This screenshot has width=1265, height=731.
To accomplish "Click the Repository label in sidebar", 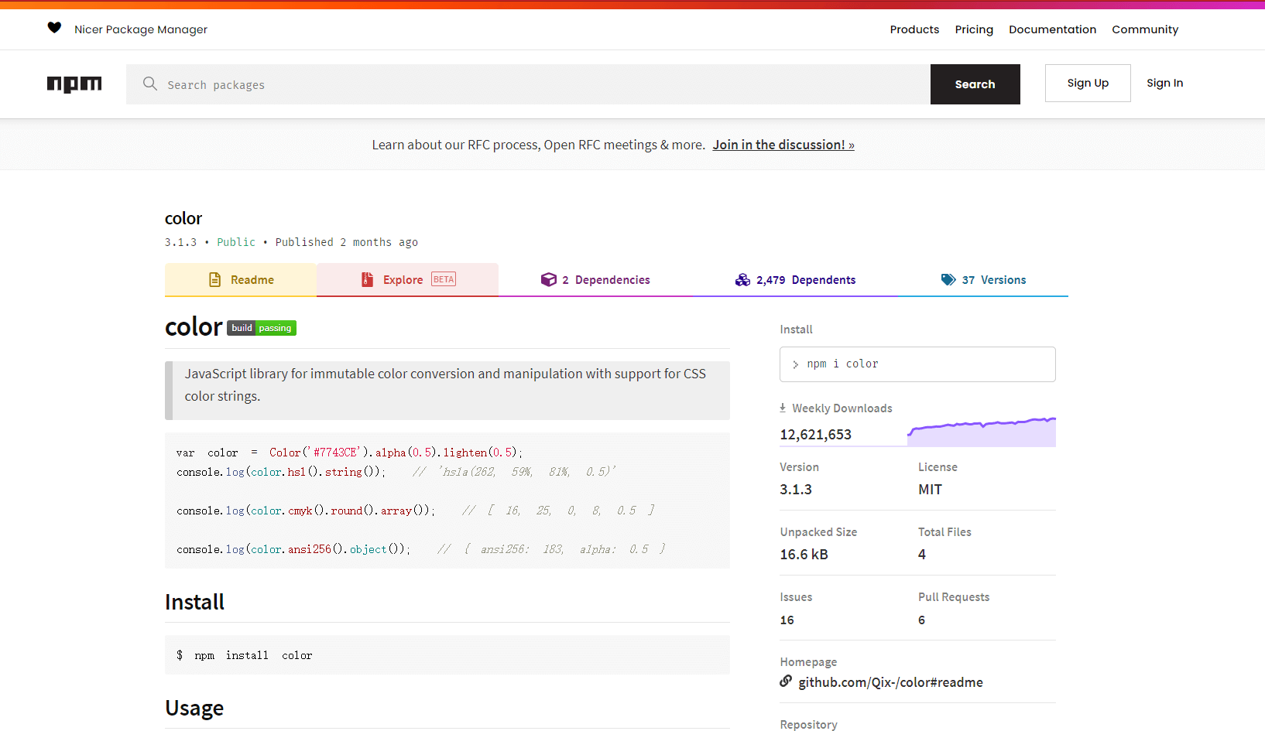I will [809, 725].
